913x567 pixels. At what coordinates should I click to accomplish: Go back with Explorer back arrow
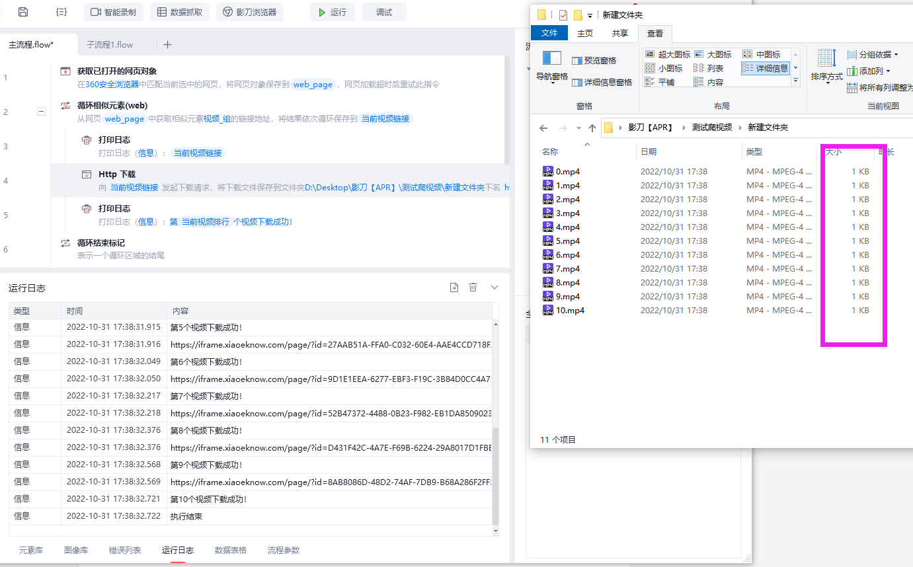click(543, 128)
